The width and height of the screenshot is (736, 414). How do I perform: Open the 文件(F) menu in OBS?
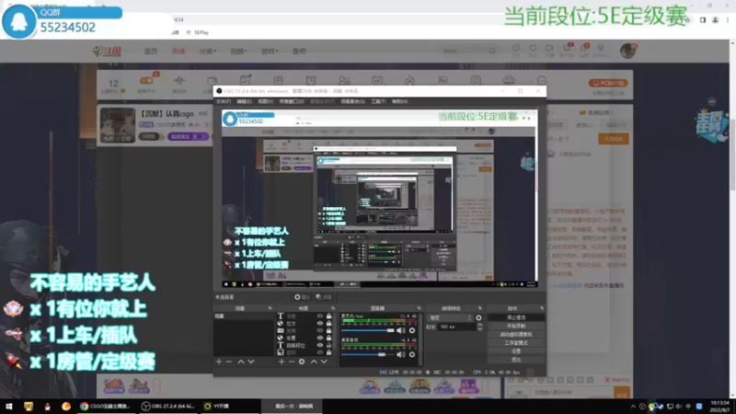pyautogui.click(x=224, y=101)
